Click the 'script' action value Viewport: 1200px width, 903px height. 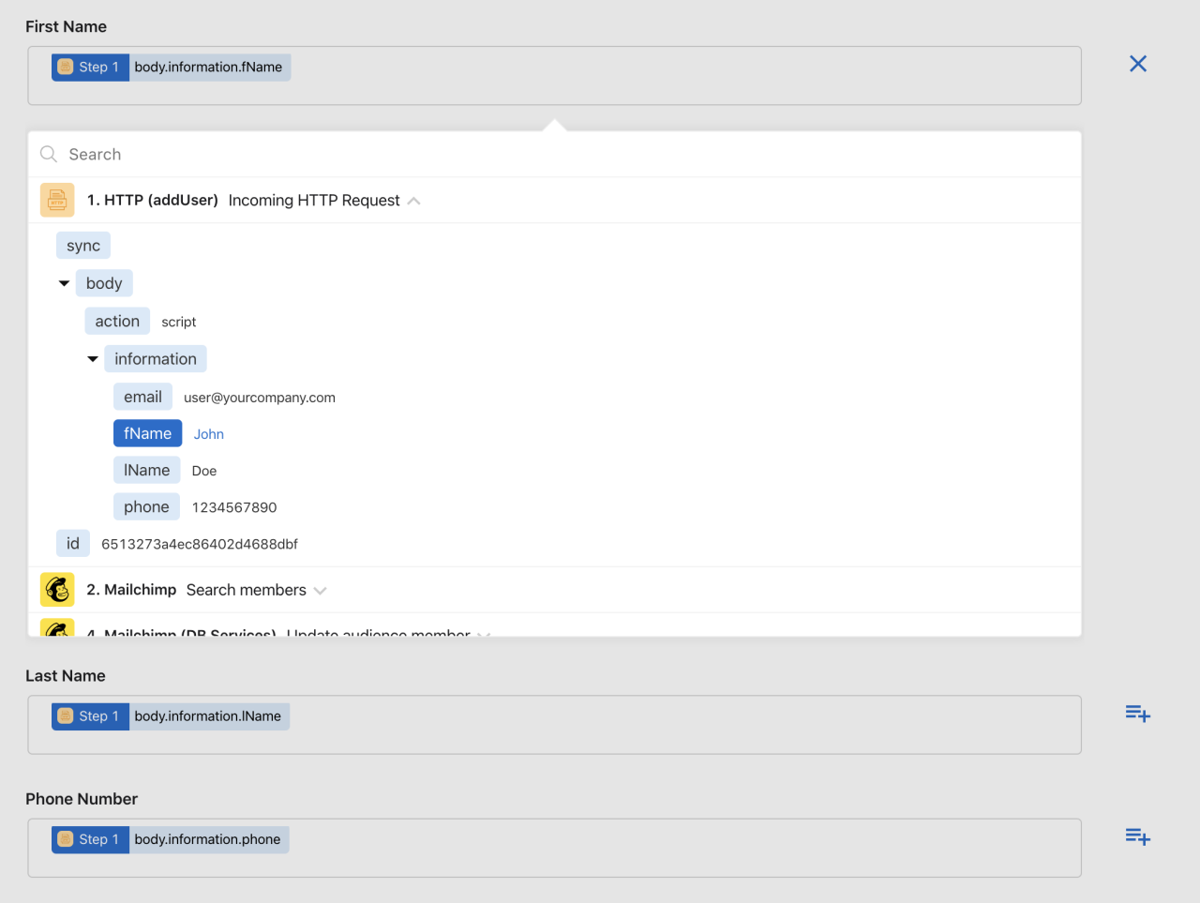coord(179,322)
